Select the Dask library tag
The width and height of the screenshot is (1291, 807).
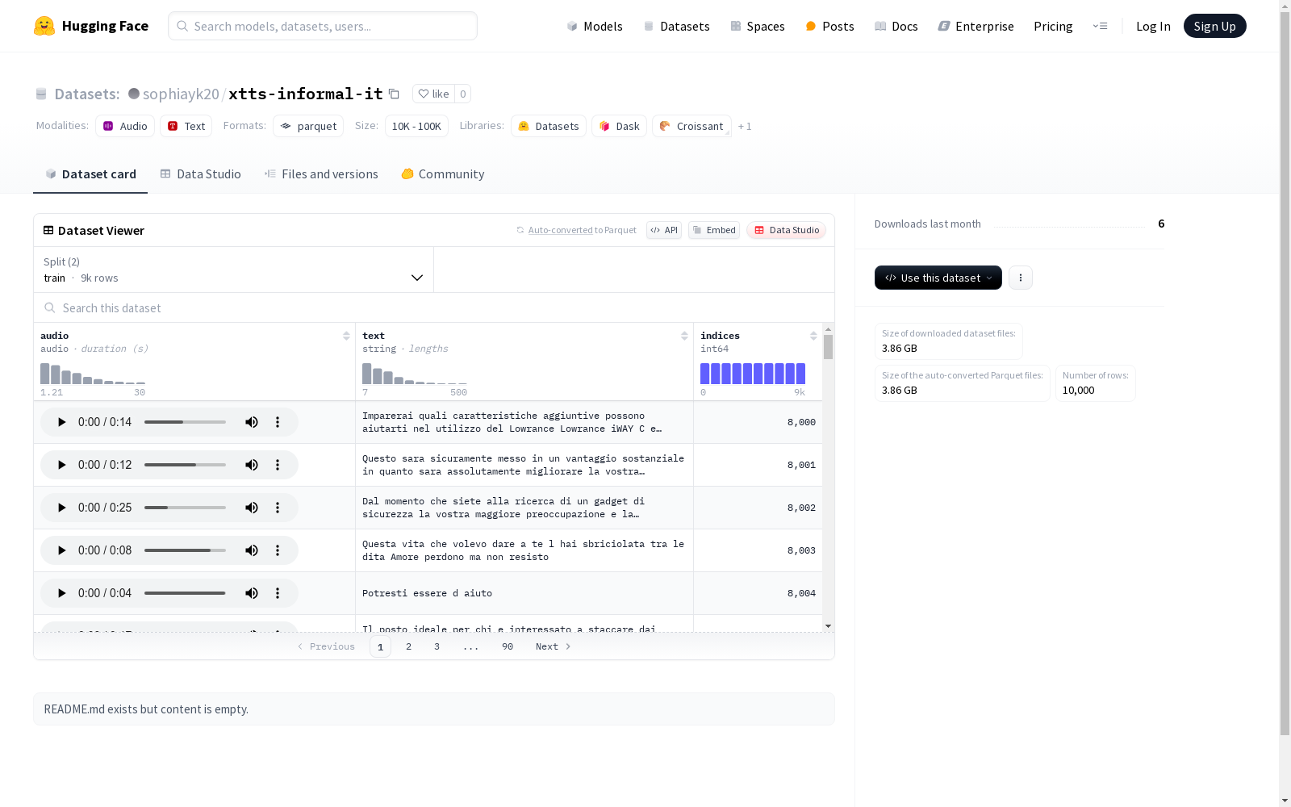click(x=619, y=126)
